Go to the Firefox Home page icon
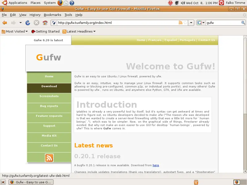This screenshot has height=185, width=247. point(45,23)
